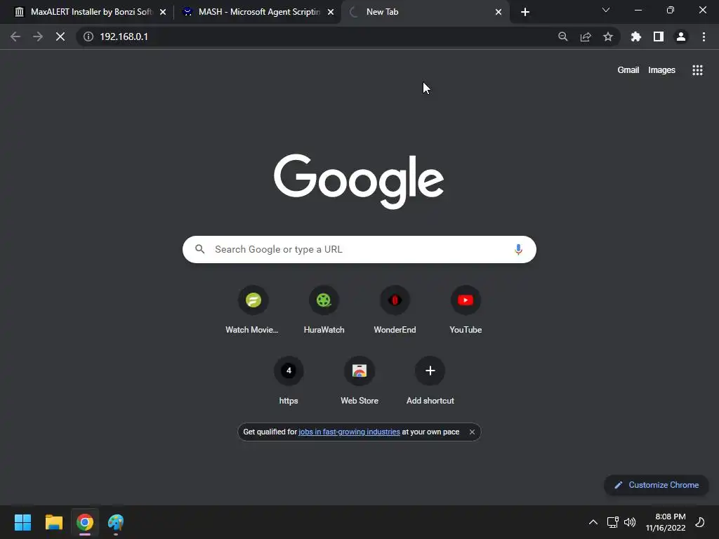Go back to previous page
The width and height of the screenshot is (719, 539).
pos(15,36)
